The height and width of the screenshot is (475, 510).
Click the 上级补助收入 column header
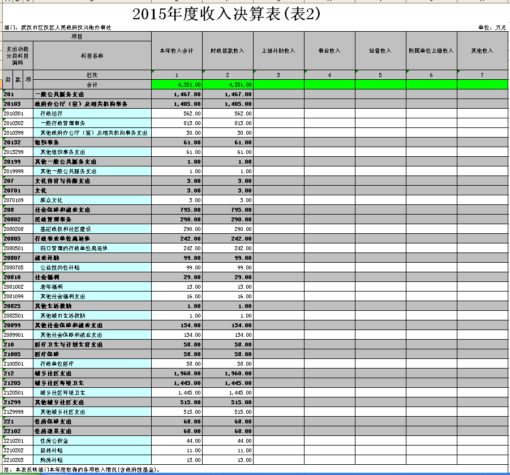click(278, 51)
